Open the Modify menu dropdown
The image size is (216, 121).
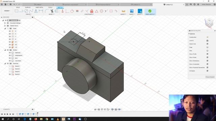pyautogui.click(x=51, y=14)
